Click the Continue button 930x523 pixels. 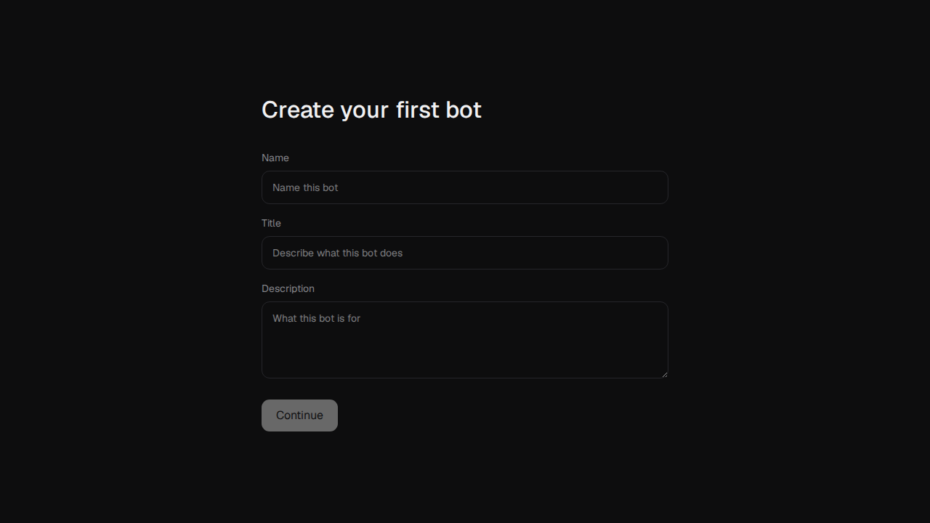point(299,415)
